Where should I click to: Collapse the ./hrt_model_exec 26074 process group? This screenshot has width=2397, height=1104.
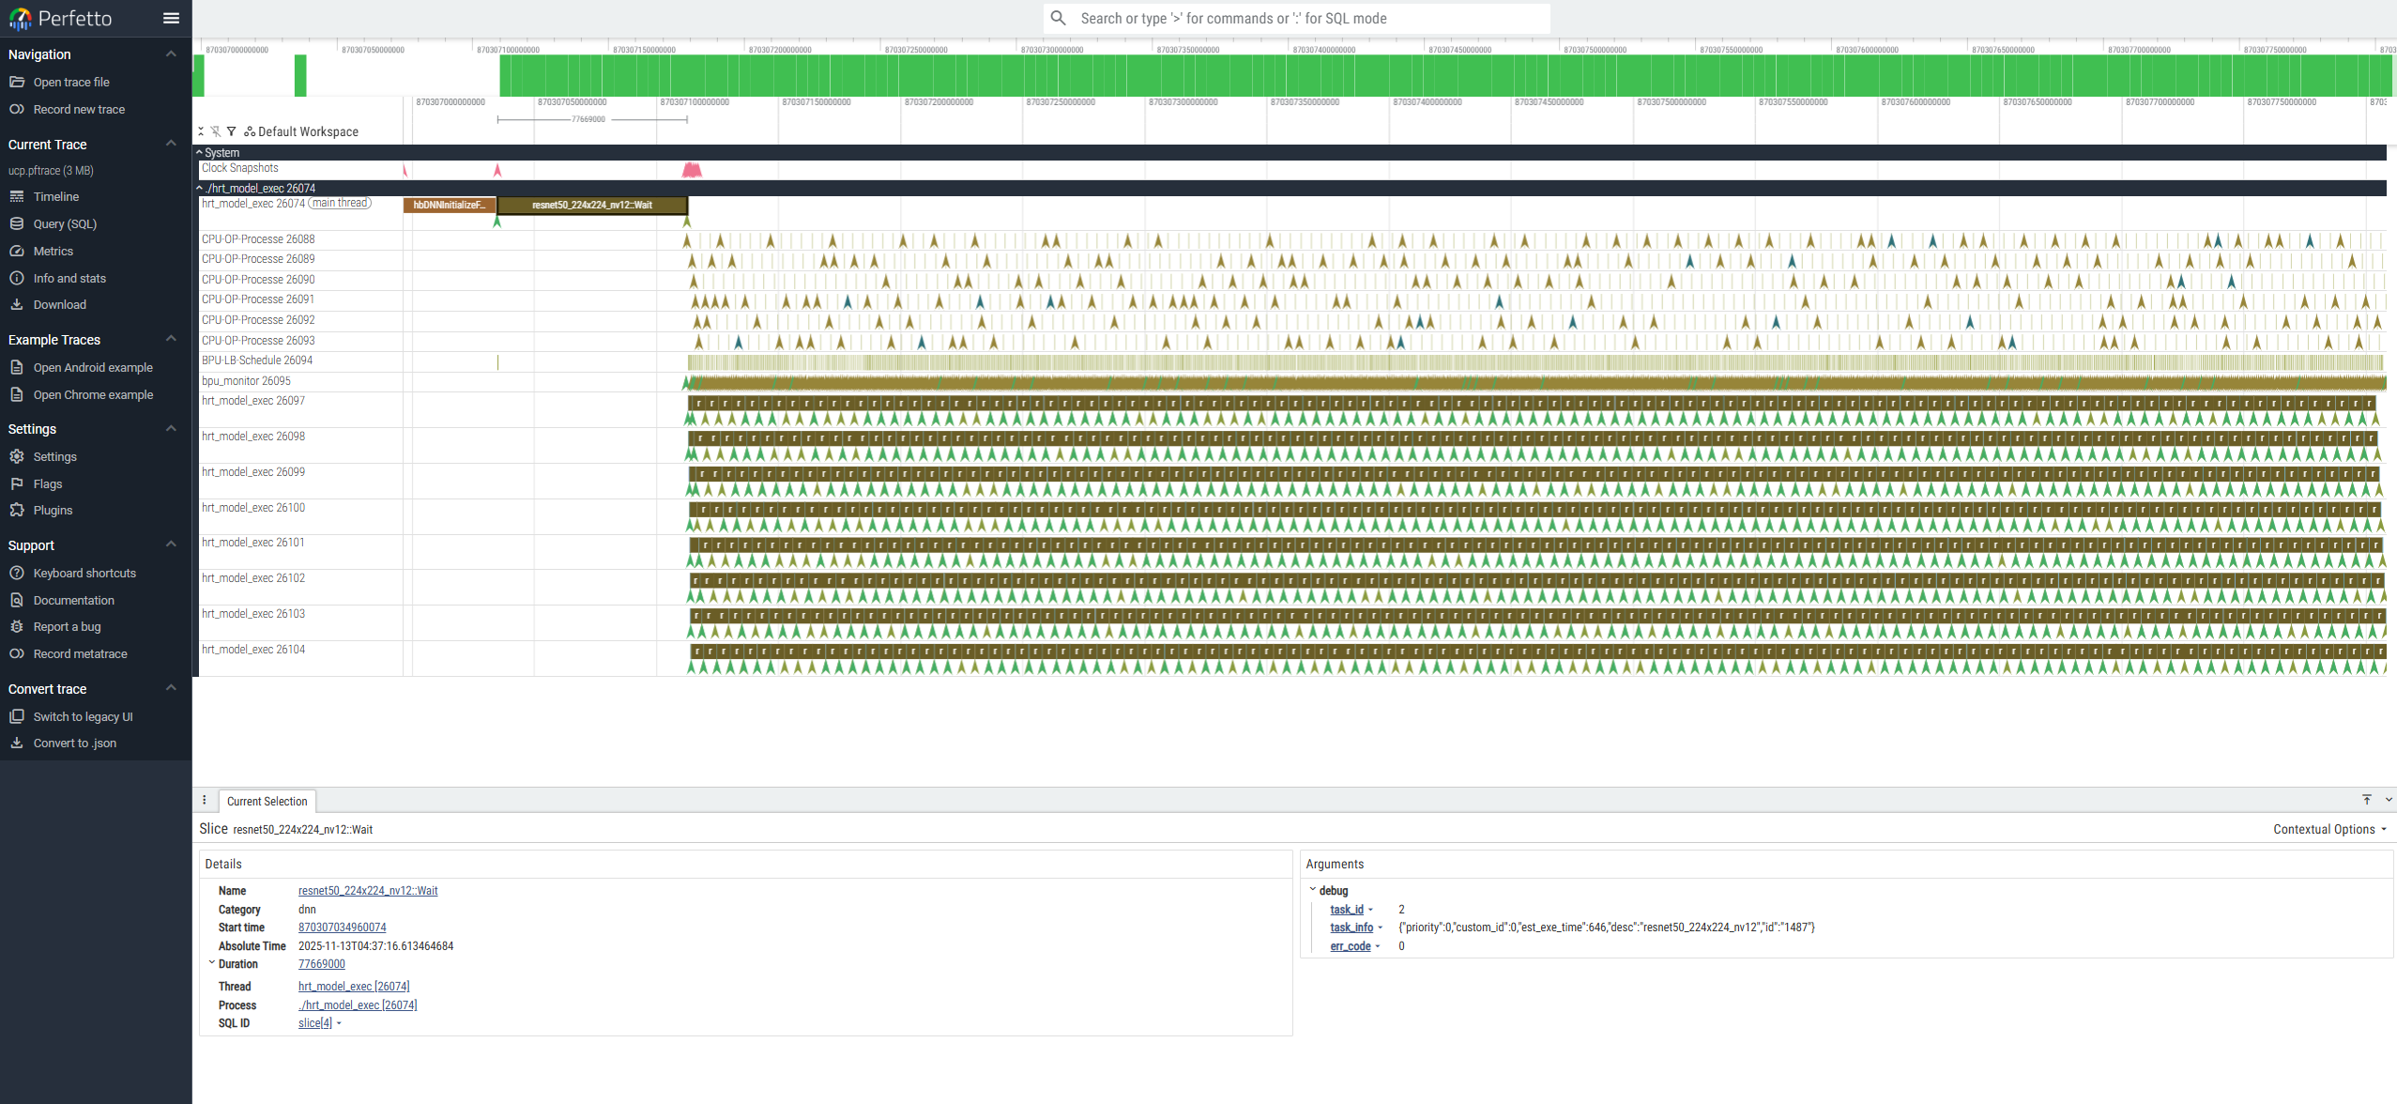[199, 188]
